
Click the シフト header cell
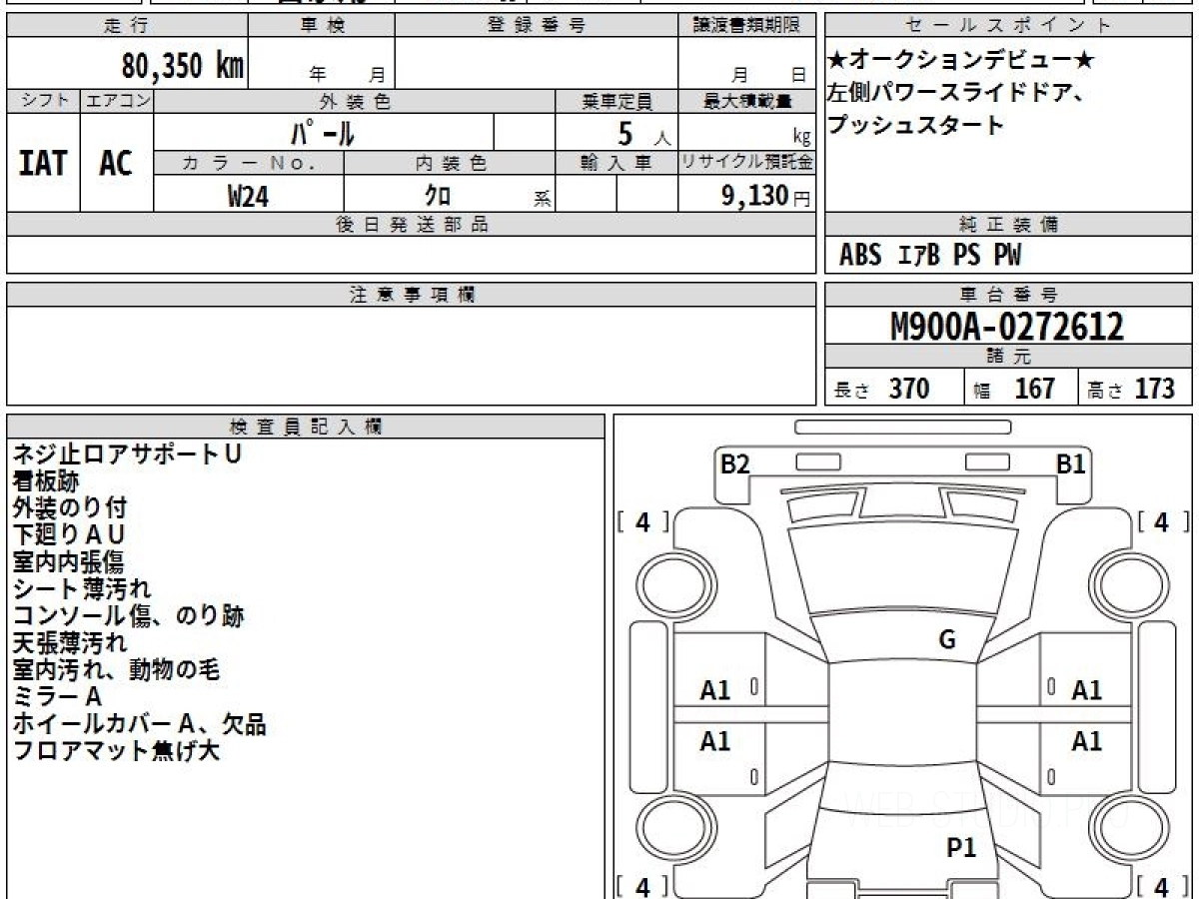(44, 101)
